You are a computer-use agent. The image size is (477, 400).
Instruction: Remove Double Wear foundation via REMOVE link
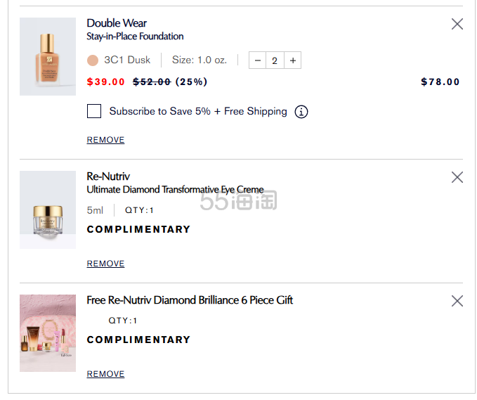(x=105, y=140)
